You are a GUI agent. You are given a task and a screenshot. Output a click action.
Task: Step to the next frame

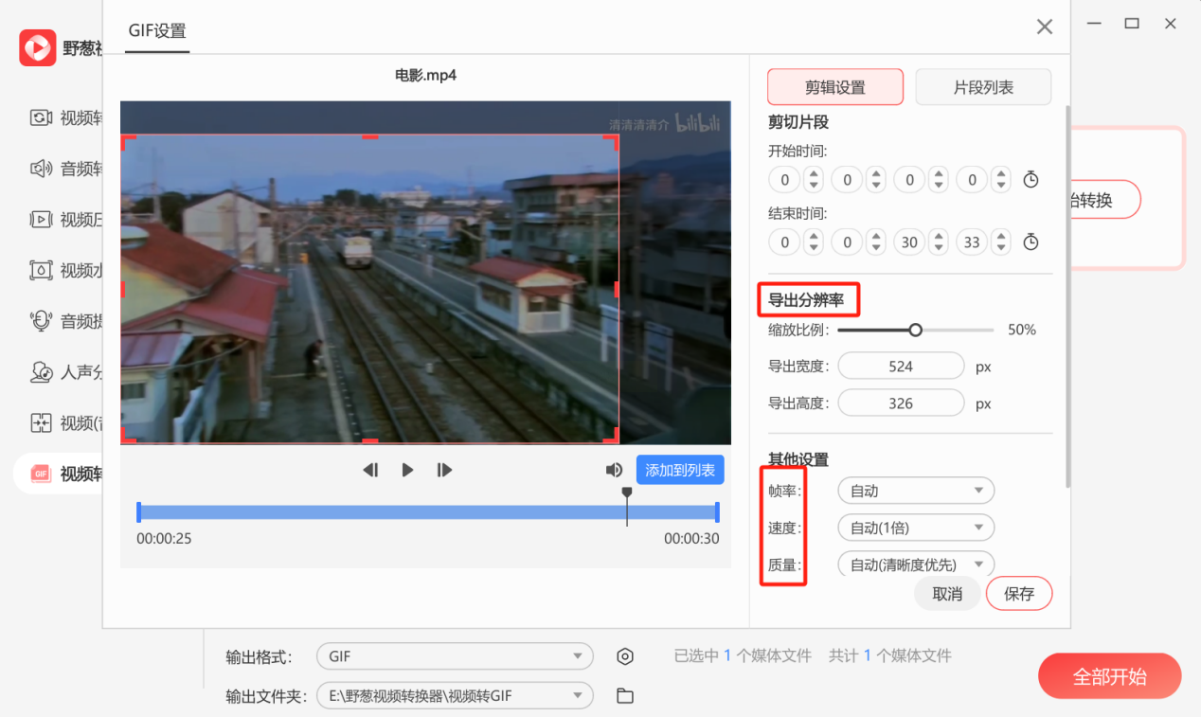(444, 470)
